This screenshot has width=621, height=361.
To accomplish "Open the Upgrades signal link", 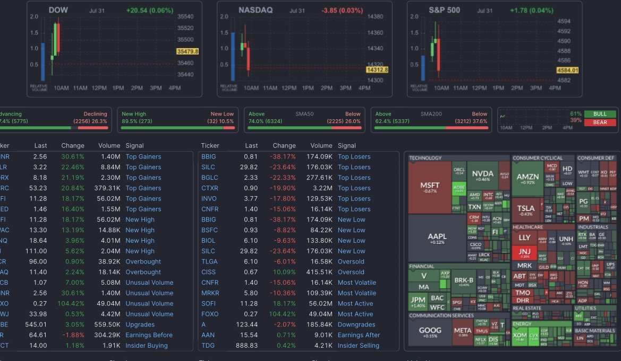I will 140,324.
